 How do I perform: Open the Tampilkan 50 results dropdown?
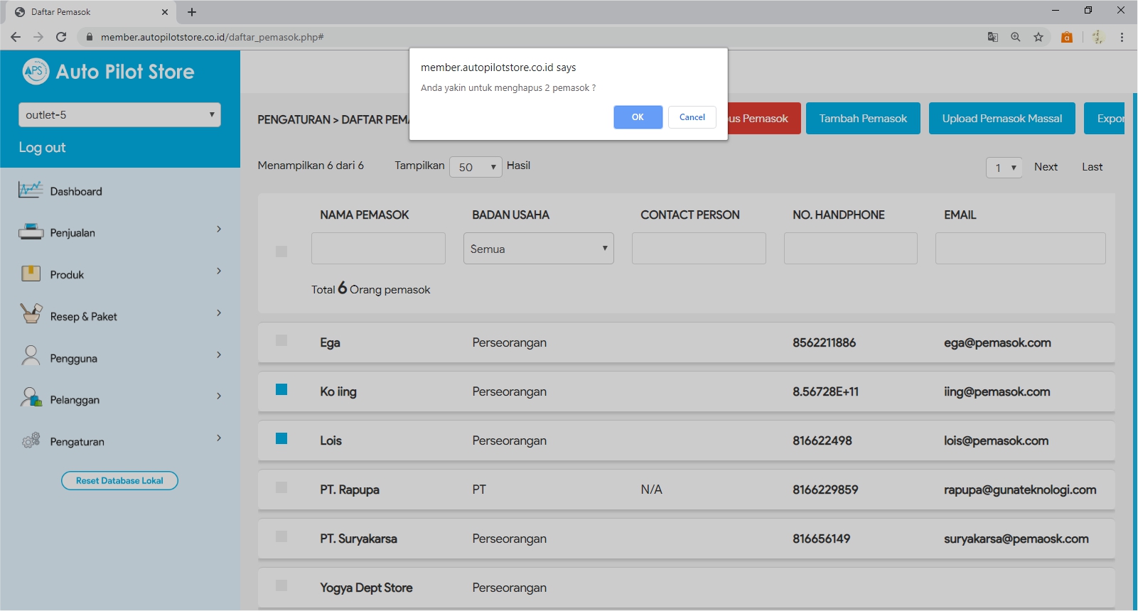coord(476,167)
